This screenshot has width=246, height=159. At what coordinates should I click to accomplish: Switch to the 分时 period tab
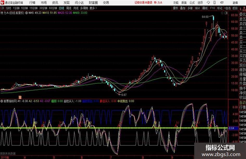click(8, 8)
